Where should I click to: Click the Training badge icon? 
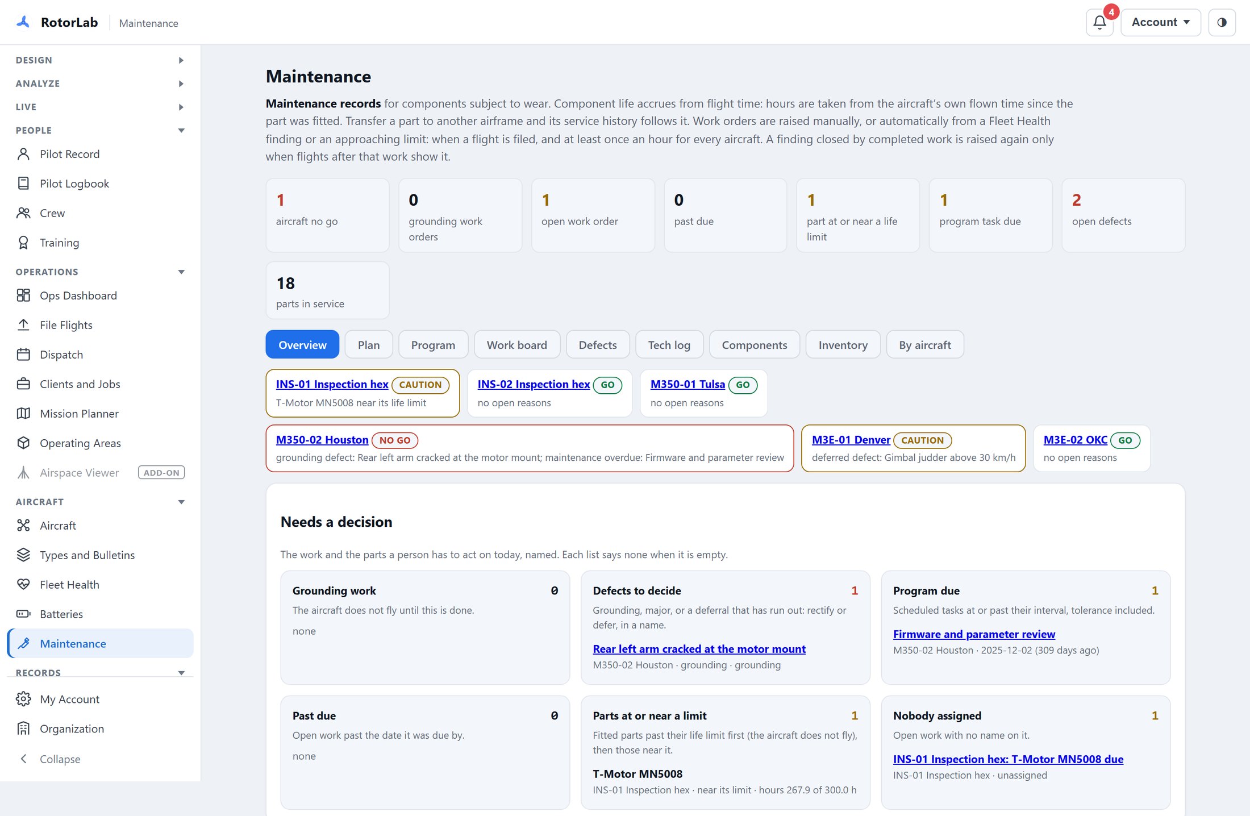(23, 243)
